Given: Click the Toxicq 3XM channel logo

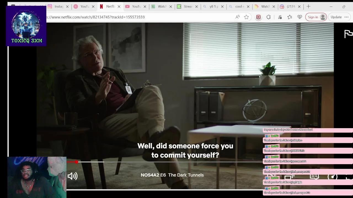Looking at the screenshot, I should (26, 26).
